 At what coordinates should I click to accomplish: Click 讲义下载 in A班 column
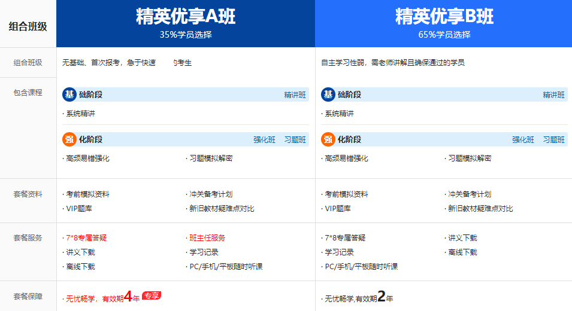tap(81, 252)
